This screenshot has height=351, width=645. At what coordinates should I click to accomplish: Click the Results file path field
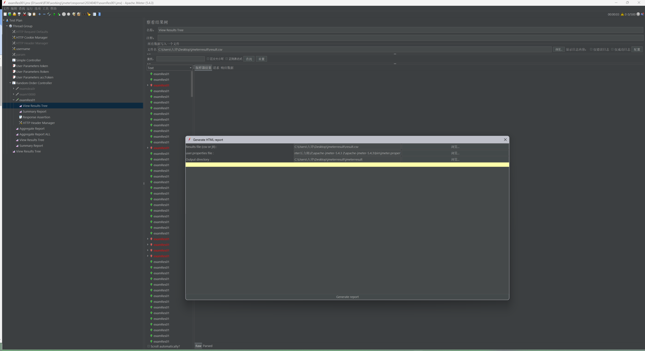tap(347, 147)
